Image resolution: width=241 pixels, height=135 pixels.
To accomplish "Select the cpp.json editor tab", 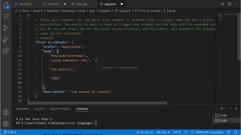I will click(110, 4).
